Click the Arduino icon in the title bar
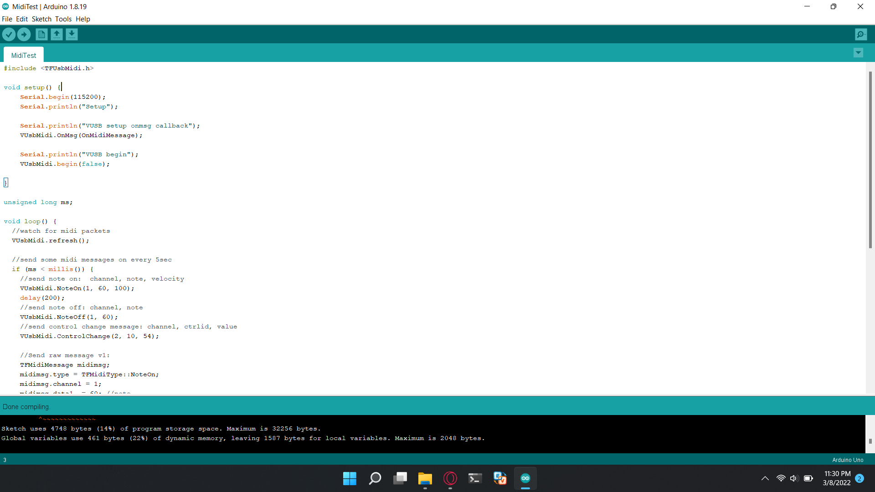 point(5,6)
